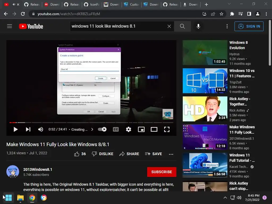Image resolution: width=272 pixels, height=204 pixels.
Task: Like the video with thumbs up
Action: click(80, 154)
